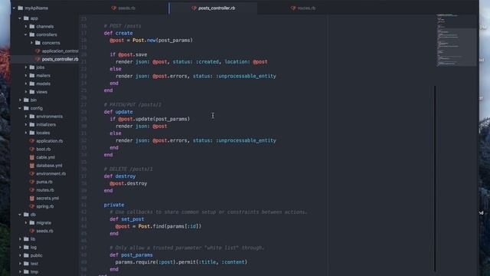Select the 'initializers' folder label

coord(46,124)
